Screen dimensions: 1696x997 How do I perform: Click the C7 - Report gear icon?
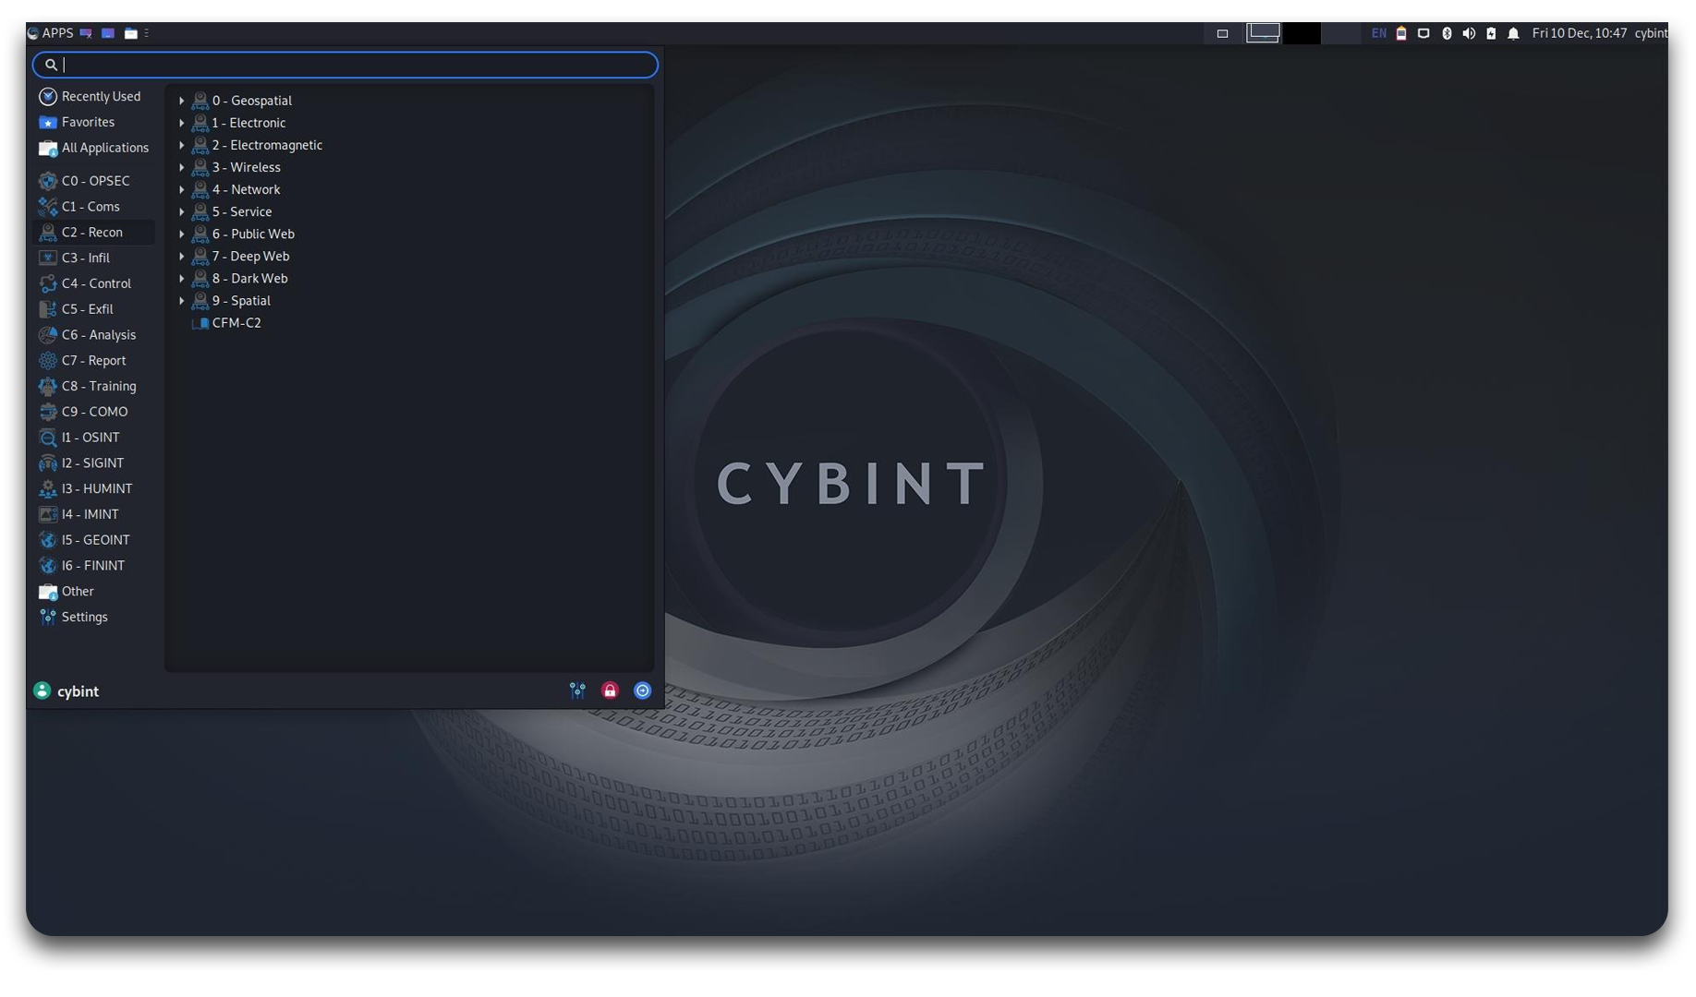pos(48,360)
